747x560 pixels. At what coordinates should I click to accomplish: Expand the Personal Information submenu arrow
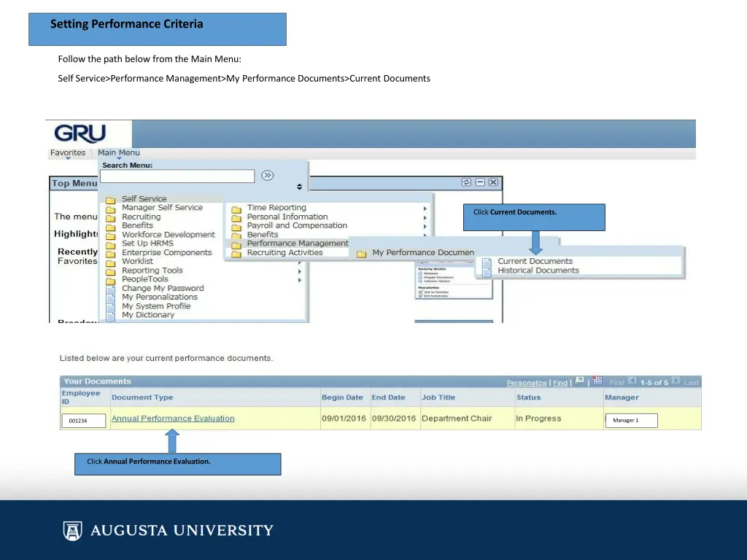tap(425, 217)
